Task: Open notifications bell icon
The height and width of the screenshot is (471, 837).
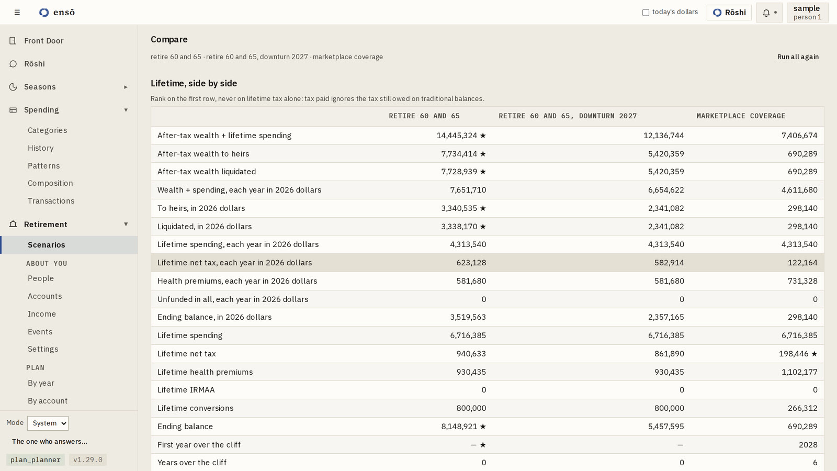Action: 766,13
